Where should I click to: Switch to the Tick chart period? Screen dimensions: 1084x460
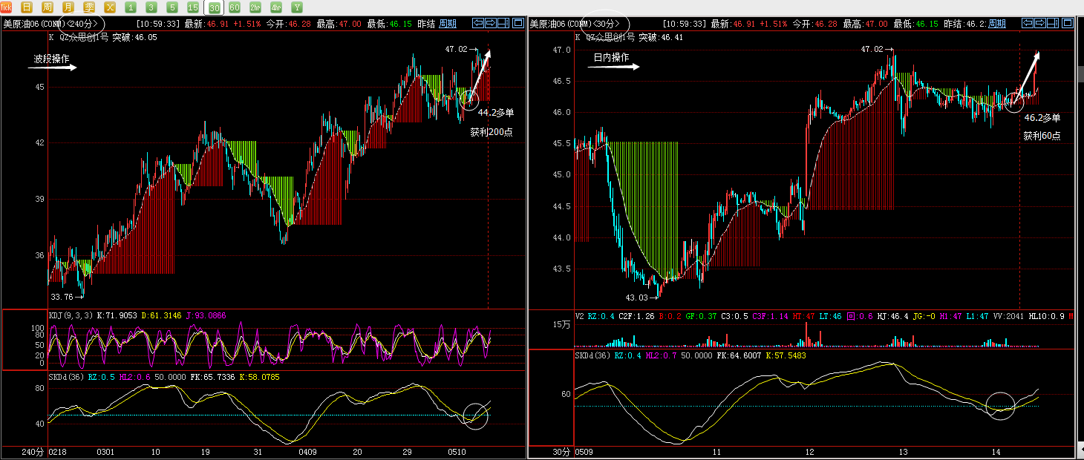[6, 7]
